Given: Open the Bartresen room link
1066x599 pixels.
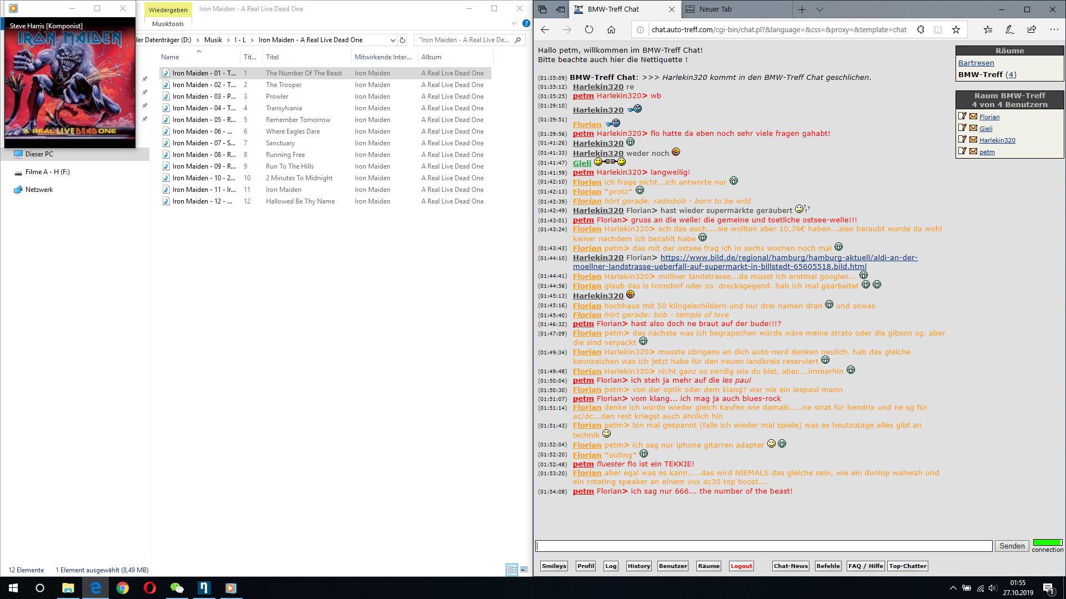Looking at the screenshot, I should click(x=976, y=63).
